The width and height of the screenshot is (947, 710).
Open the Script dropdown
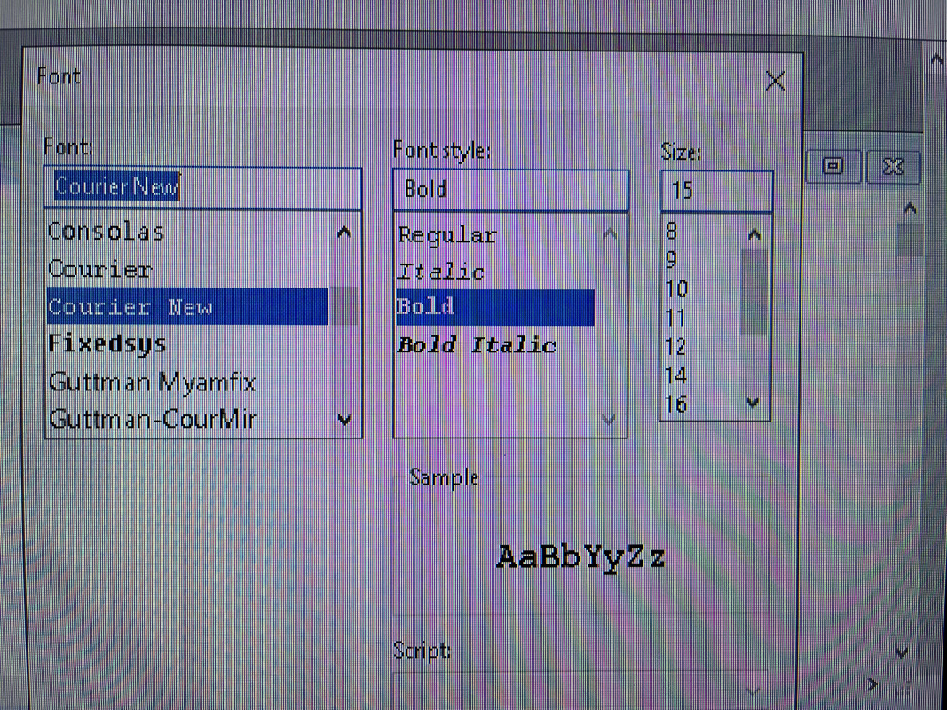pos(580,690)
